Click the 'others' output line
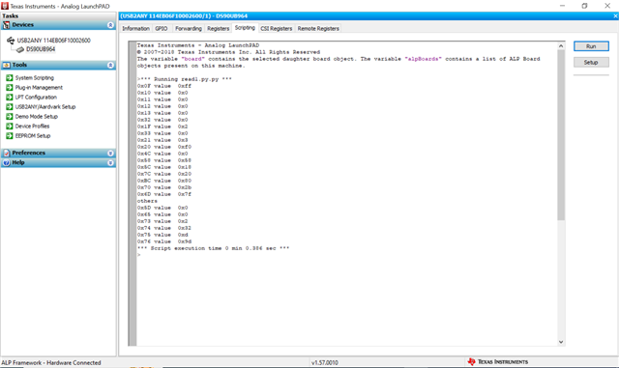 point(147,201)
